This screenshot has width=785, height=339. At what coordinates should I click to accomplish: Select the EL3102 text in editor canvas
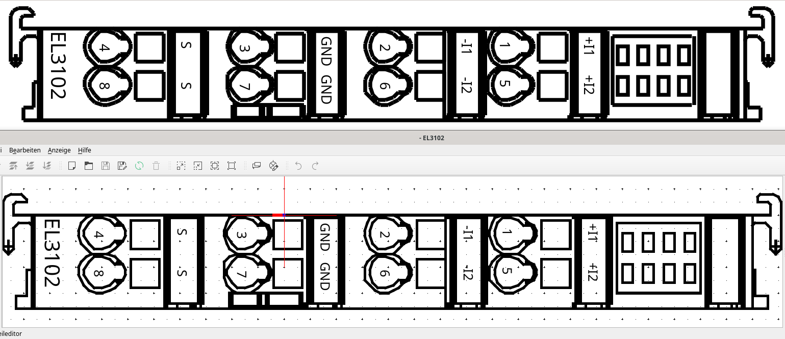click(52, 253)
